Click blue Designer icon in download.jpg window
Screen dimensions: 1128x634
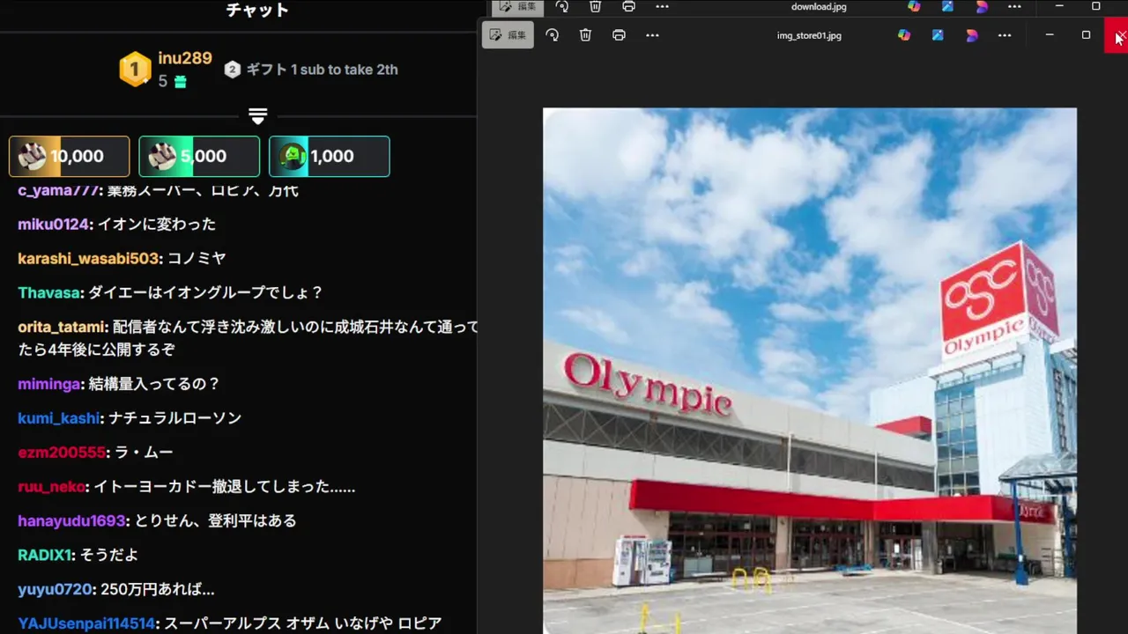[947, 6]
